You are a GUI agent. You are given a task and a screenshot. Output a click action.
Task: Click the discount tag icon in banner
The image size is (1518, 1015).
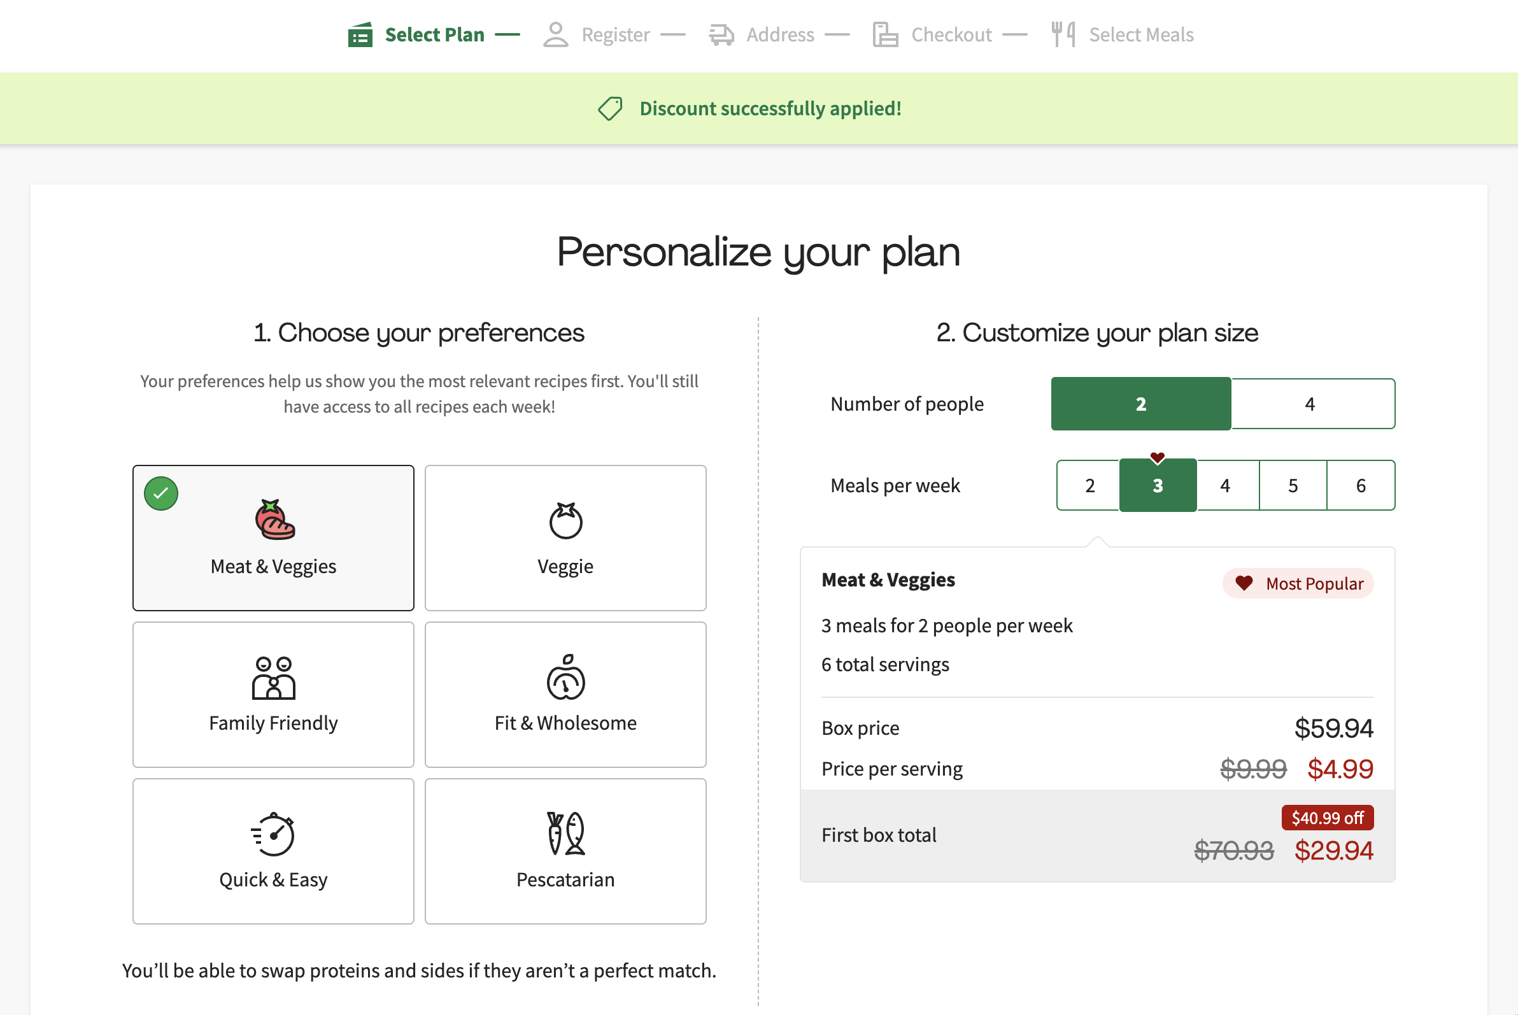pos(610,109)
